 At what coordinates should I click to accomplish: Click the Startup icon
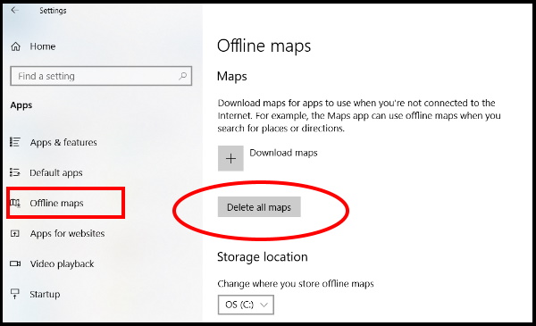15,294
